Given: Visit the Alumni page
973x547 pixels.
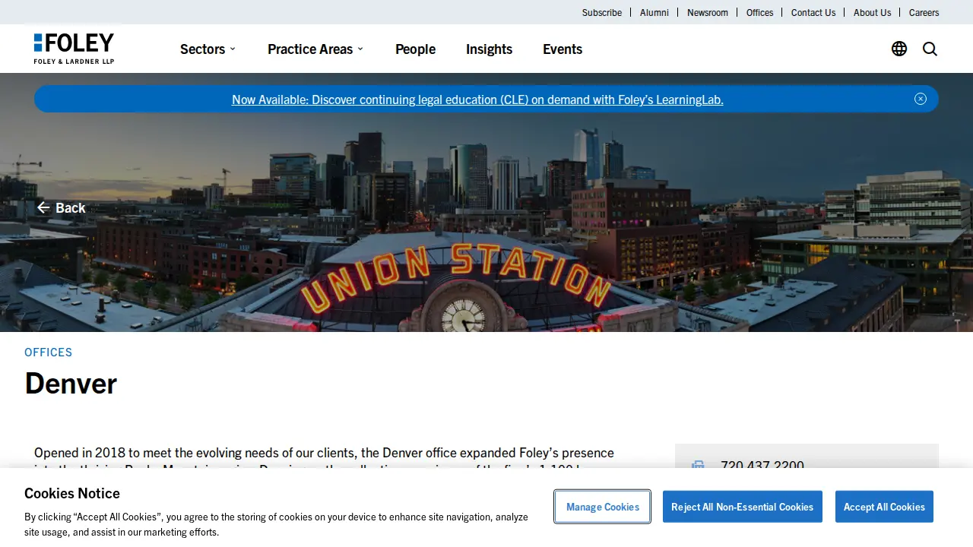Looking at the screenshot, I should coord(654,12).
